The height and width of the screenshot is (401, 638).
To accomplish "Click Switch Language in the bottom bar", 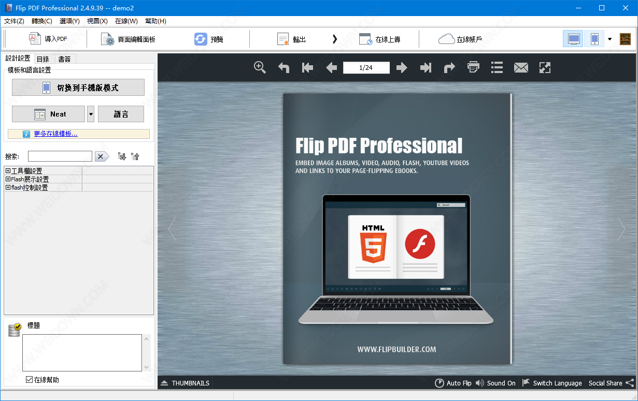I will pyautogui.click(x=552, y=383).
